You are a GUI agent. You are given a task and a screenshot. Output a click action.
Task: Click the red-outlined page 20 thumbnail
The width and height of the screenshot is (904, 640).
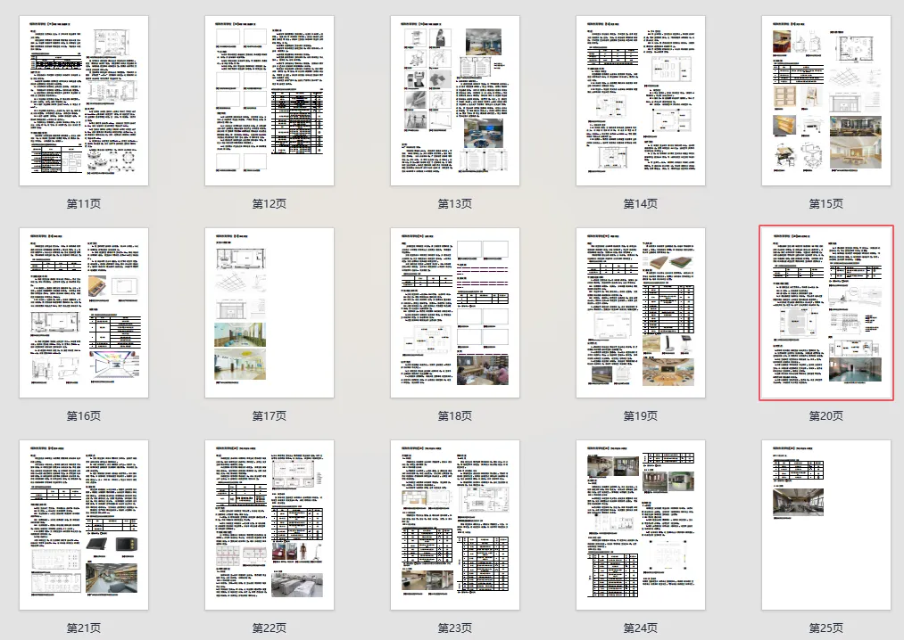pos(825,313)
